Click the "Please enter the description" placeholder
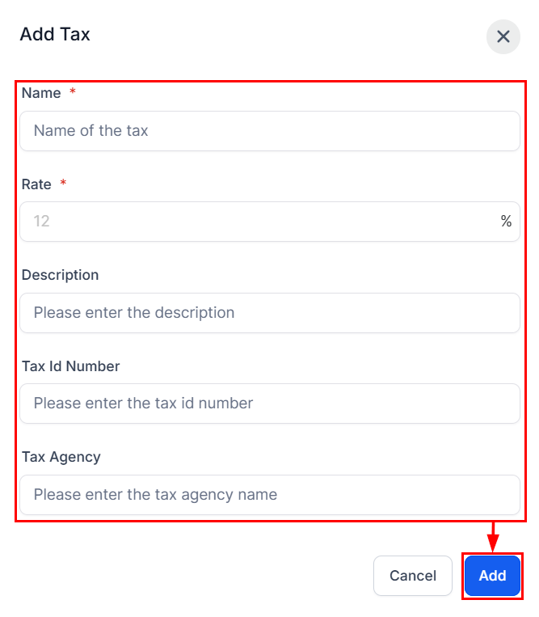The image size is (539, 617). tap(134, 313)
